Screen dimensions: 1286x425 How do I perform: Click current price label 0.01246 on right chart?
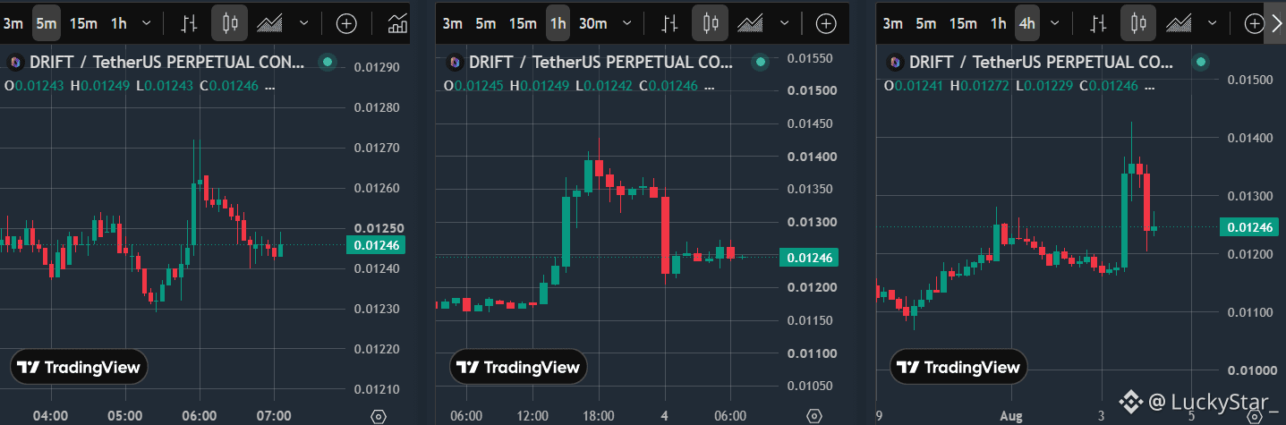coord(1248,227)
